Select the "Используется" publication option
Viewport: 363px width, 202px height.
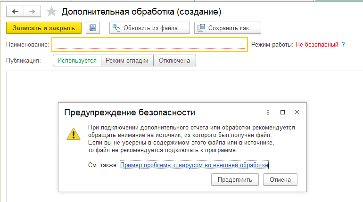coord(77,61)
